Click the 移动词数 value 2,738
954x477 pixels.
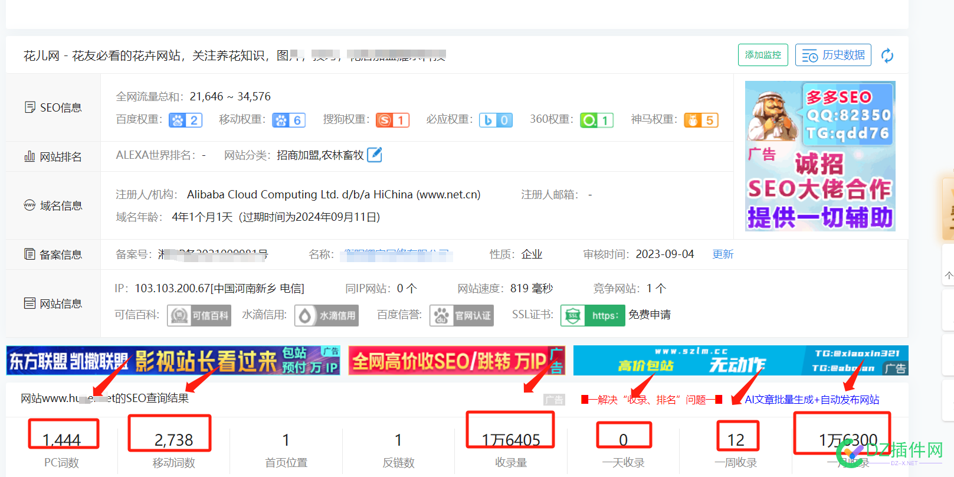click(x=173, y=440)
